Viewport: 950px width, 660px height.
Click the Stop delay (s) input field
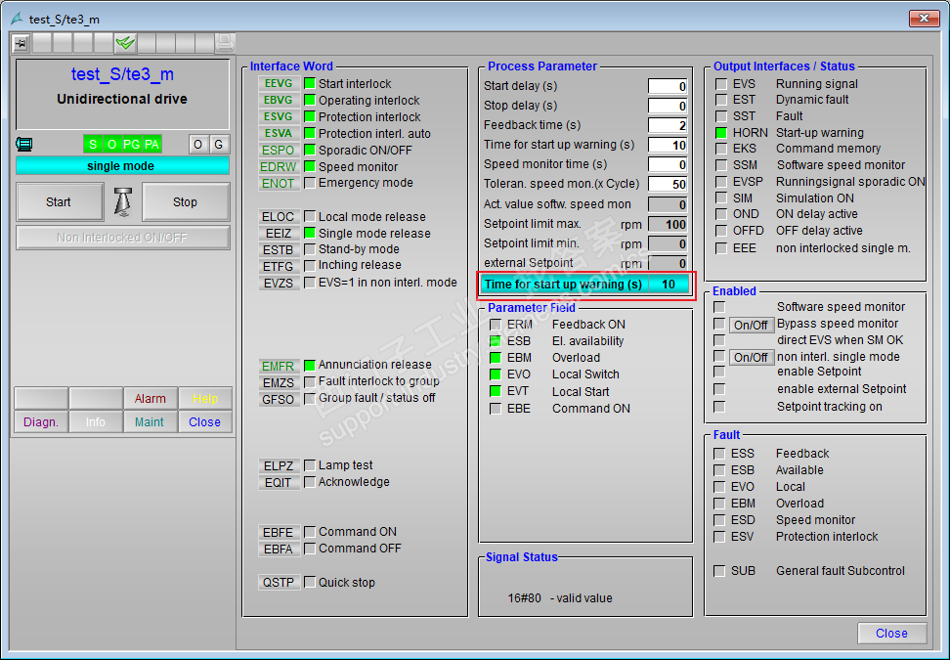pyautogui.click(x=668, y=106)
